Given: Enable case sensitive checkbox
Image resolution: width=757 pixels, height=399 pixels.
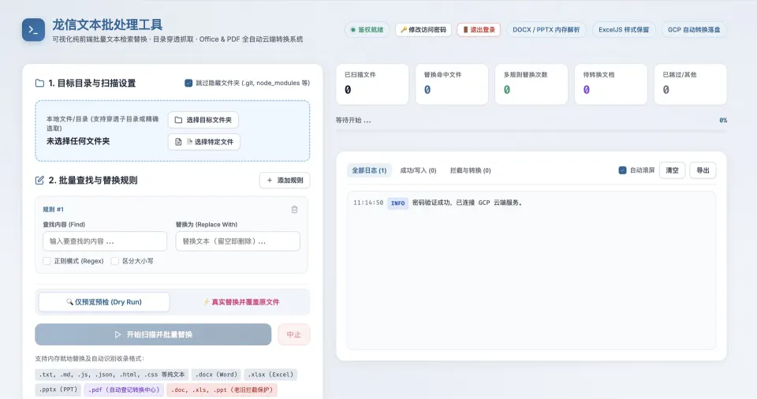Looking at the screenshot, I should click(x=115, y=261).
